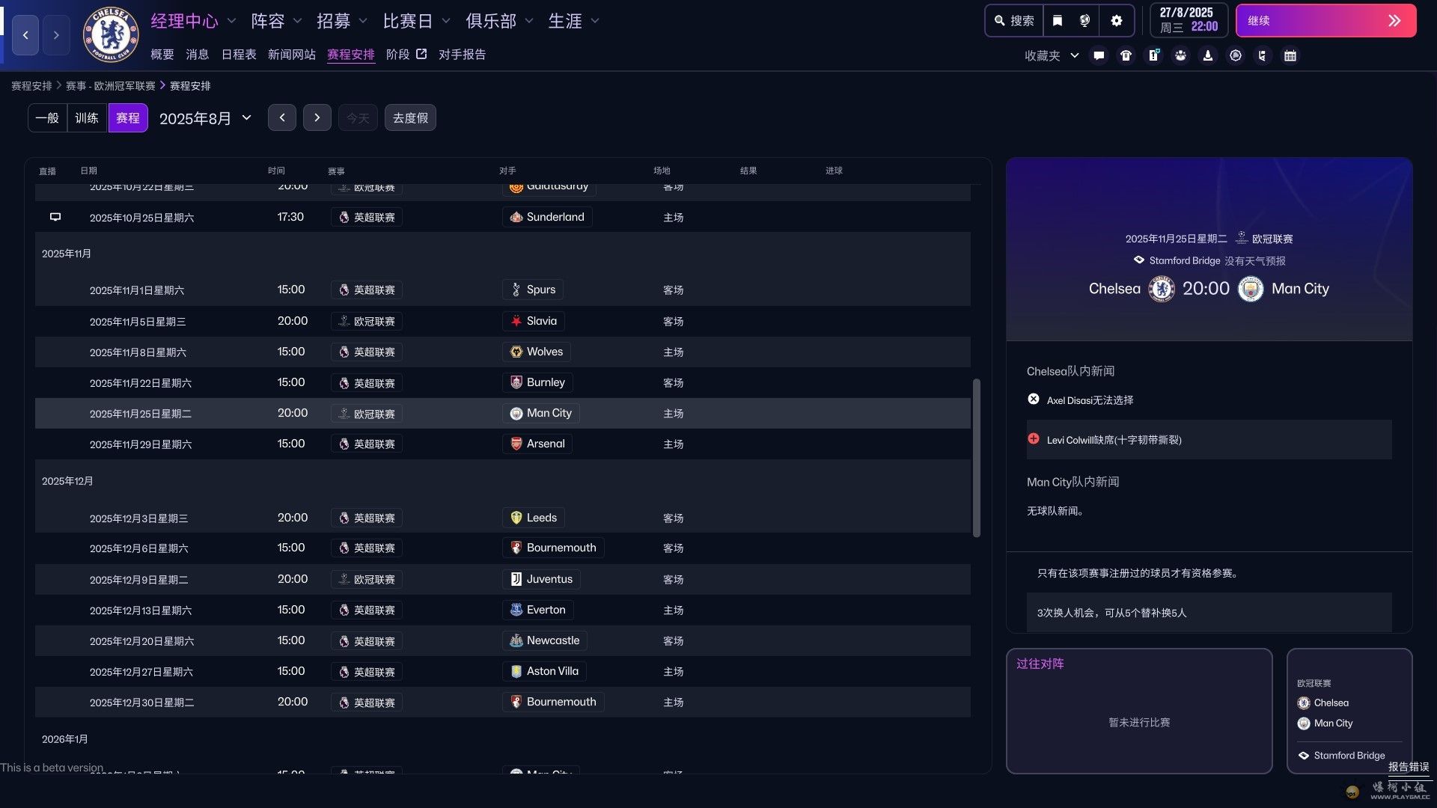Select the 赛程 view toggle
The width and height of the screenshot is (1437, 808).
click(x=127, y=118)
